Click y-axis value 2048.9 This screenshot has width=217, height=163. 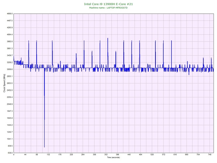(10, 104)
